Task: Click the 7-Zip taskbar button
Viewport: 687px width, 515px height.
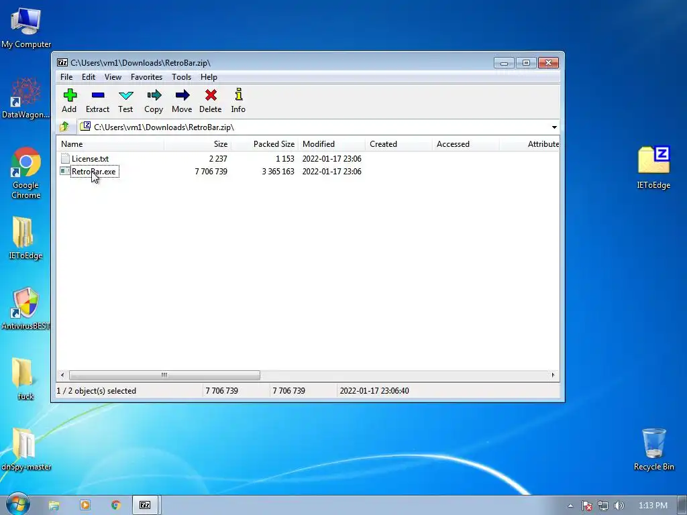Action: pyautogui.click(x=145, y=505)
